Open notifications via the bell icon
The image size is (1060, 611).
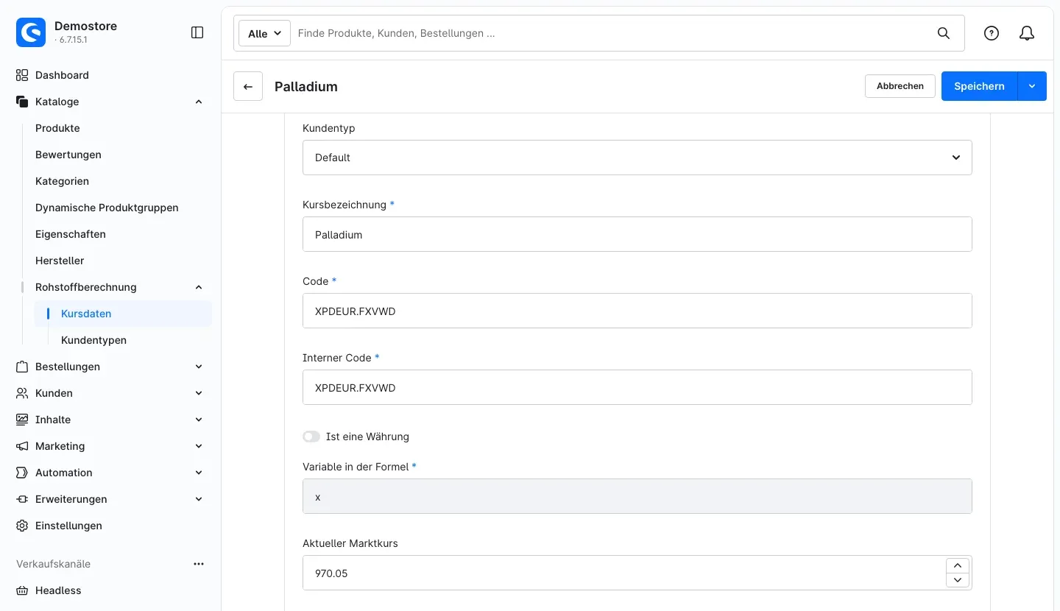point(1027,33)
